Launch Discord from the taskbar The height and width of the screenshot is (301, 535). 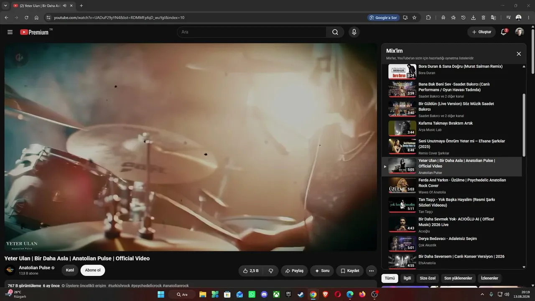(x=264, y=294)
